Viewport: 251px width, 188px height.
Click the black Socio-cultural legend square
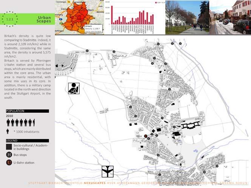point(9,147)
